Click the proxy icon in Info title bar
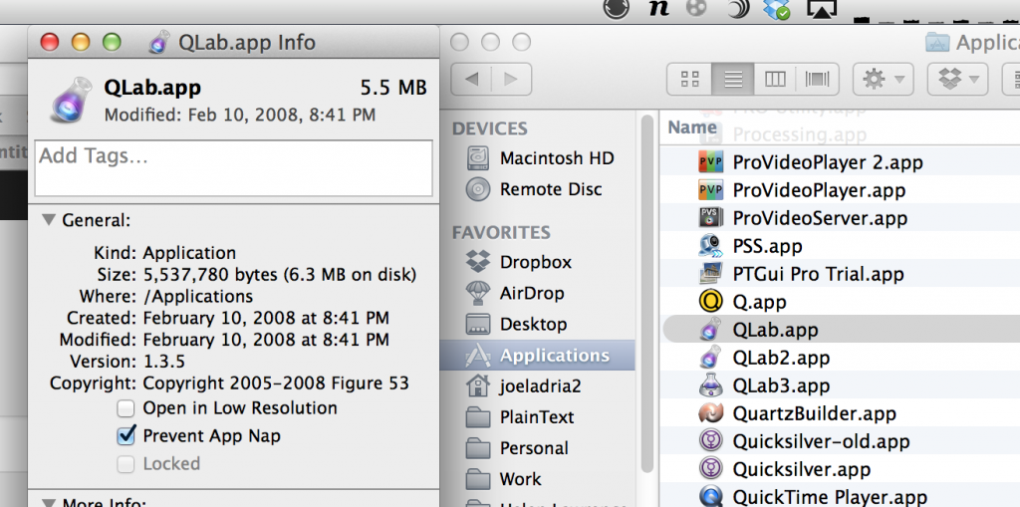Image resolution: width=1020 pixels, height=507 pixels. point(159,42)
